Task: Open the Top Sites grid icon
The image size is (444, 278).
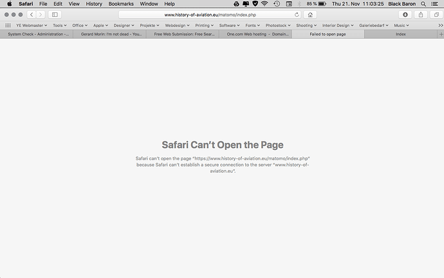Action: [8, 26]
